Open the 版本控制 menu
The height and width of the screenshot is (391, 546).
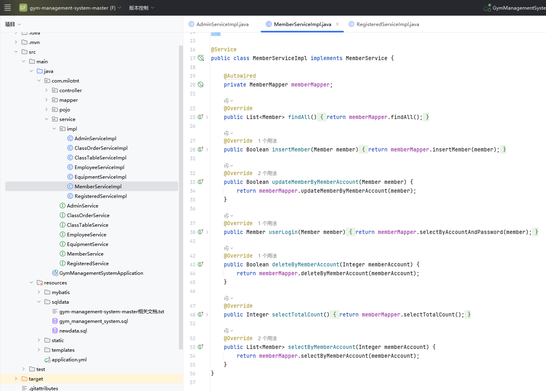point(141,8)
